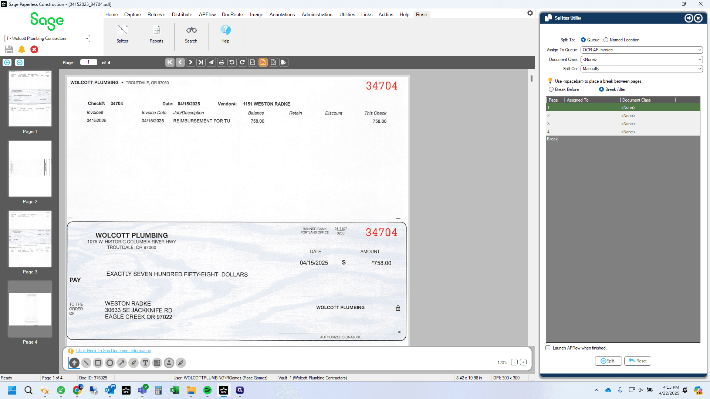710x399 pixels.
Task: Choose Break Before option
Action: click(551, 89)
